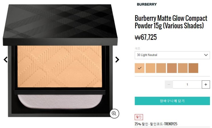Select the checked first shade swatch
The image size is (212, 128).
pyautogui.click(x=140, y=68)
